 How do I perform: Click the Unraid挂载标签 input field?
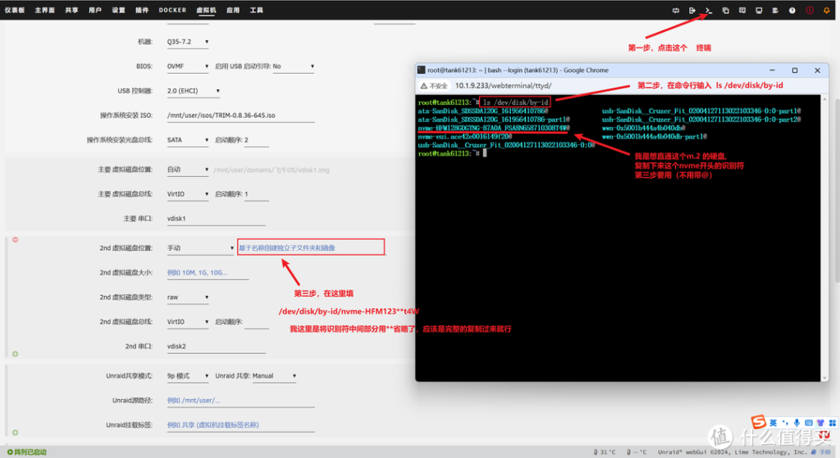point(240,425)
